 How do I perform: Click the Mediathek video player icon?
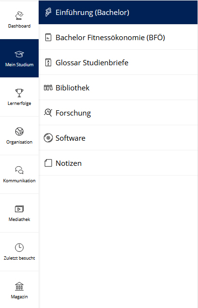[19, 209]
